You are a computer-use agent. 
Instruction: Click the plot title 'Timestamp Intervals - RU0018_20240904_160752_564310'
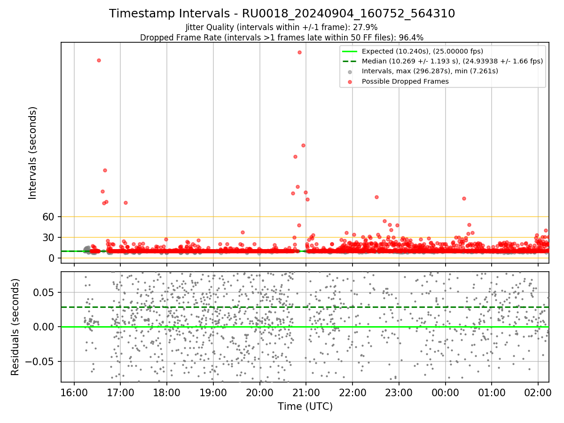tap(282, 14)
